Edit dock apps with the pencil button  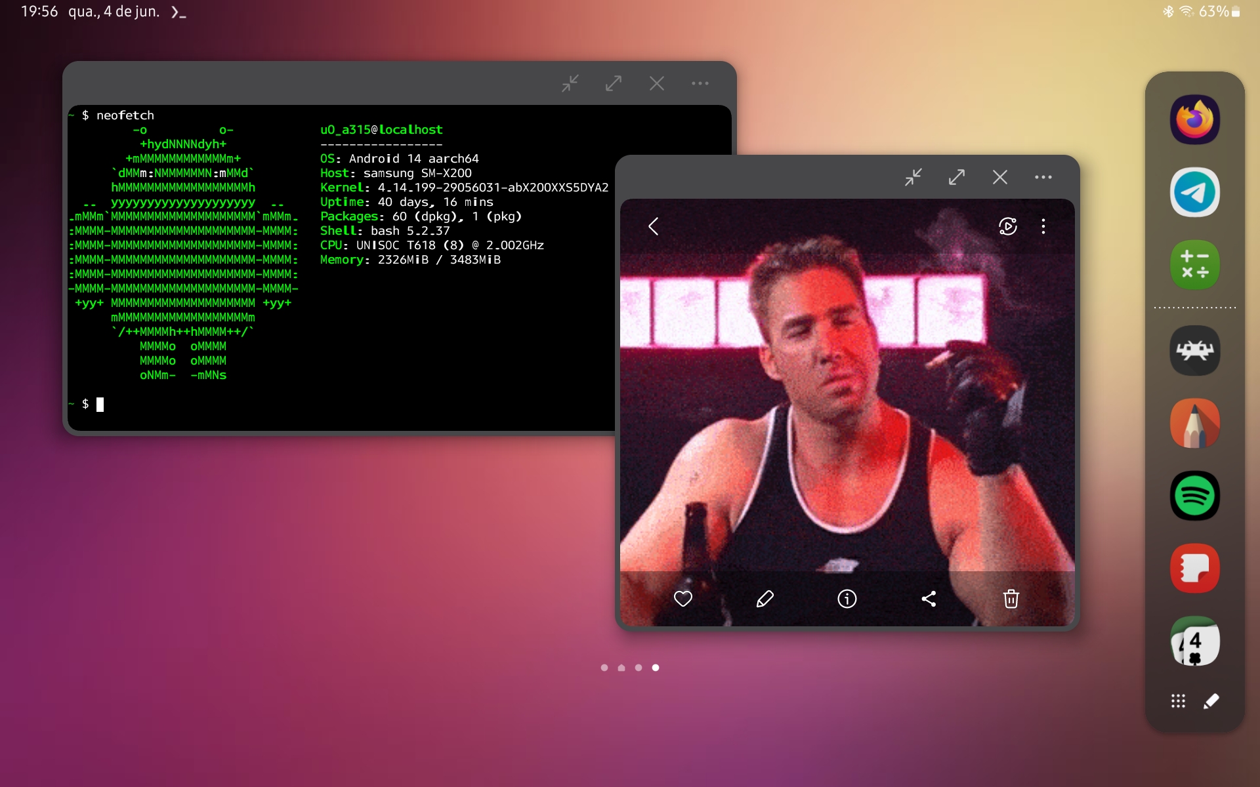pos(1211,701)
